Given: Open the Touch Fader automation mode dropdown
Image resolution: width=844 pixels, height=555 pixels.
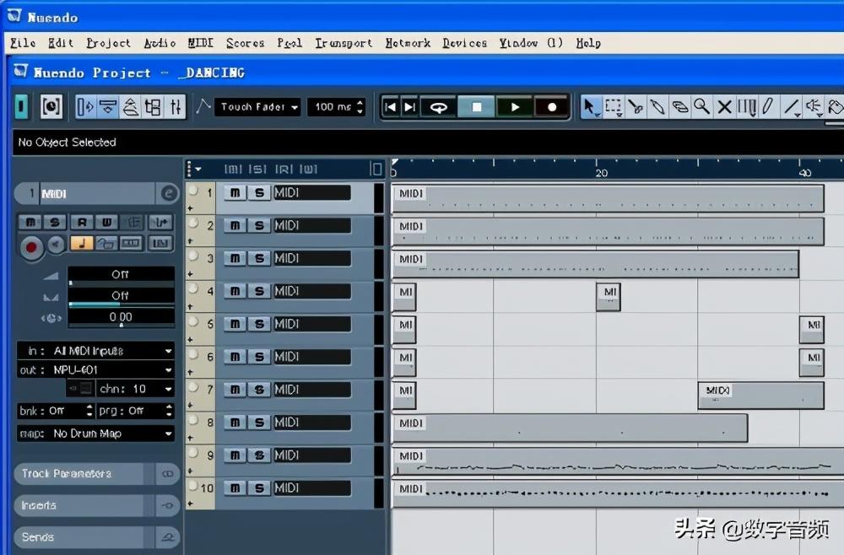Looking at the screenshot, I should (257, 107).
